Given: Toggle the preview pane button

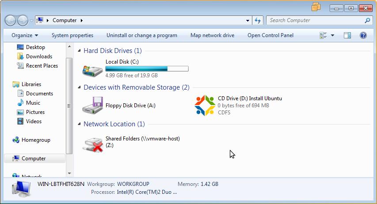Looking at the screenshot, I should (x=347, y=36).
